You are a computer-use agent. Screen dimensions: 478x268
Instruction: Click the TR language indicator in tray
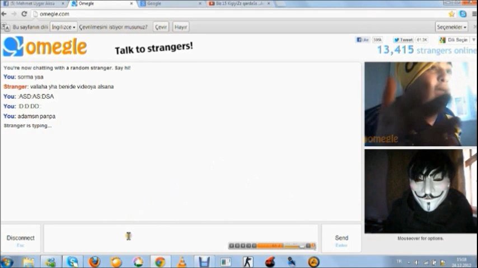(399, 262)
